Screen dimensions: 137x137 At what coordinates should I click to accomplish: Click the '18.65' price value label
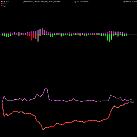pyautogui.click(x=132, y=102)
